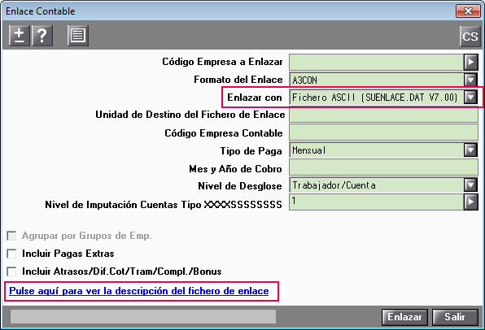Screen dimensions: 485x330
Task: Enable Incluir Atrasos/Dif.Cot/Tram/Compl./Bonus checkbox
Action: (x=11, y=271)
